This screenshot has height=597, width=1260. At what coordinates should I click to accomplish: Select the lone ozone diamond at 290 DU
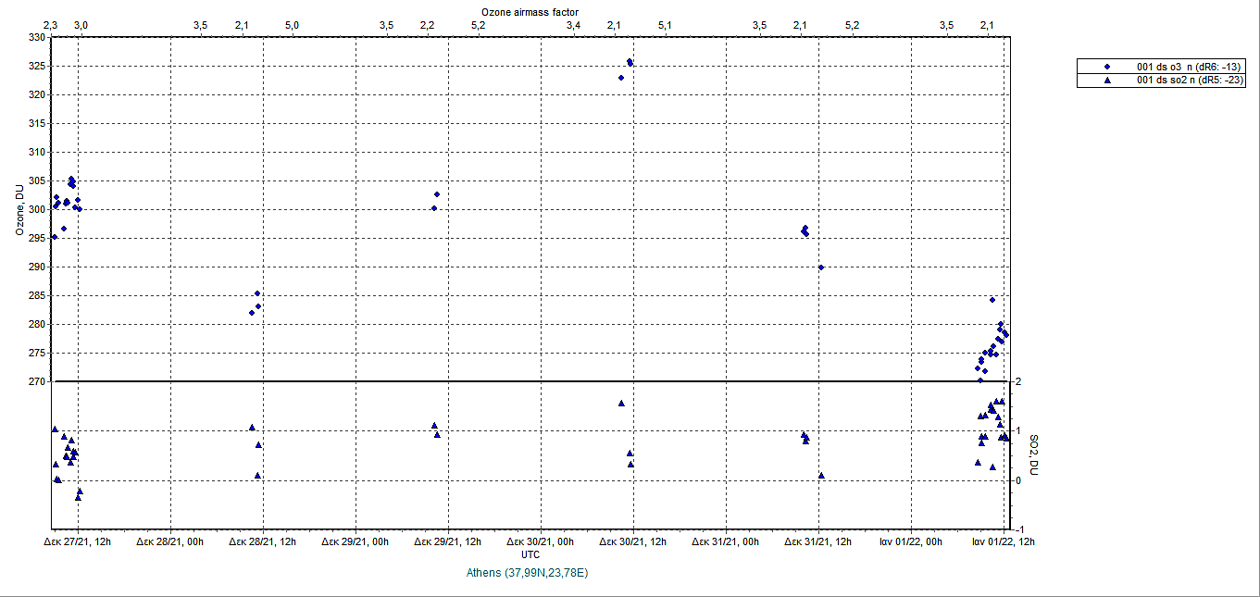coord(821,267)
